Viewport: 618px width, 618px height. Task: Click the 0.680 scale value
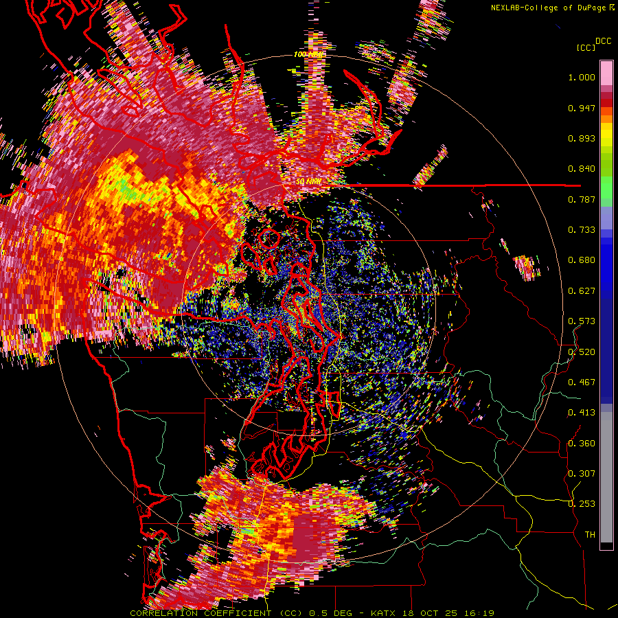[582, 260]
